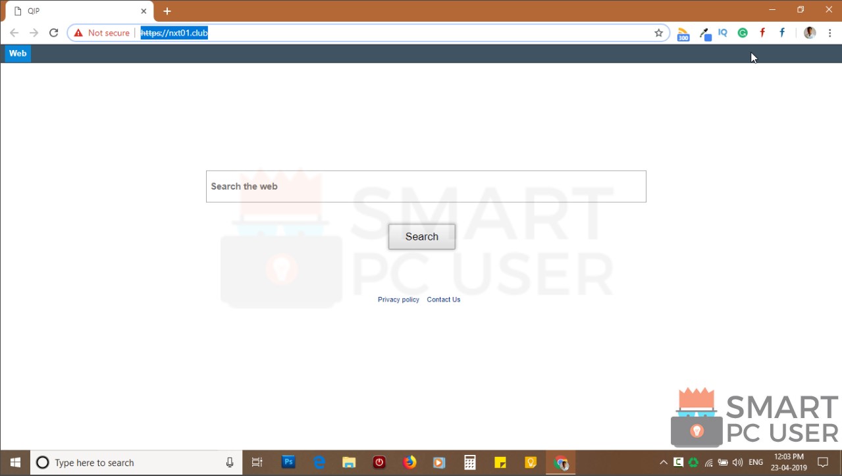Viewport: 842px width, 476px height.
Task: Open Chrome's three-dot menu
Action: coord(829,32)
